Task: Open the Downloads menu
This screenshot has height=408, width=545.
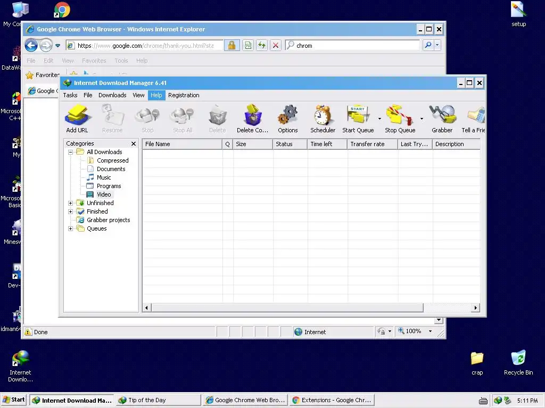Action: click(112, 95)
